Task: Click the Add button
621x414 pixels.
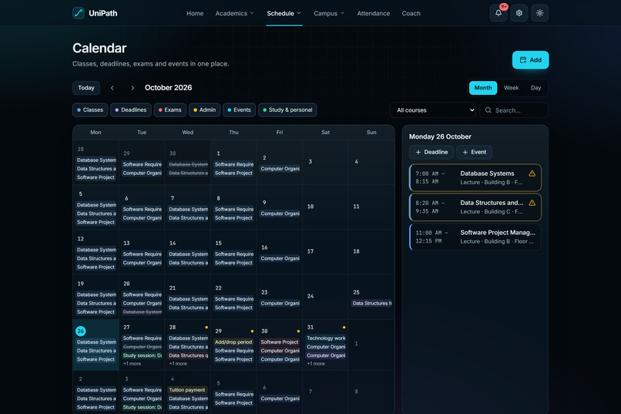Action: coord(530,60)
